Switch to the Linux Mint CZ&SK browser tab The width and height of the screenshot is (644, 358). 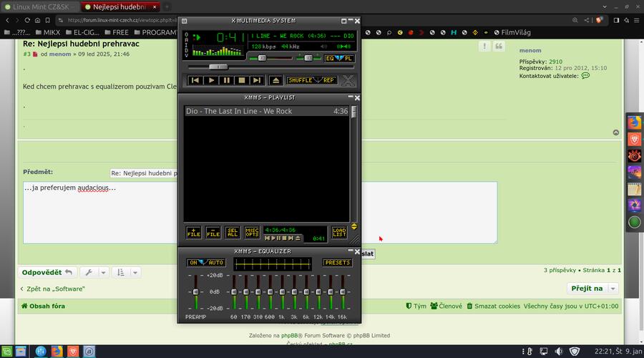pyautogui.click(x=39, y=6)
